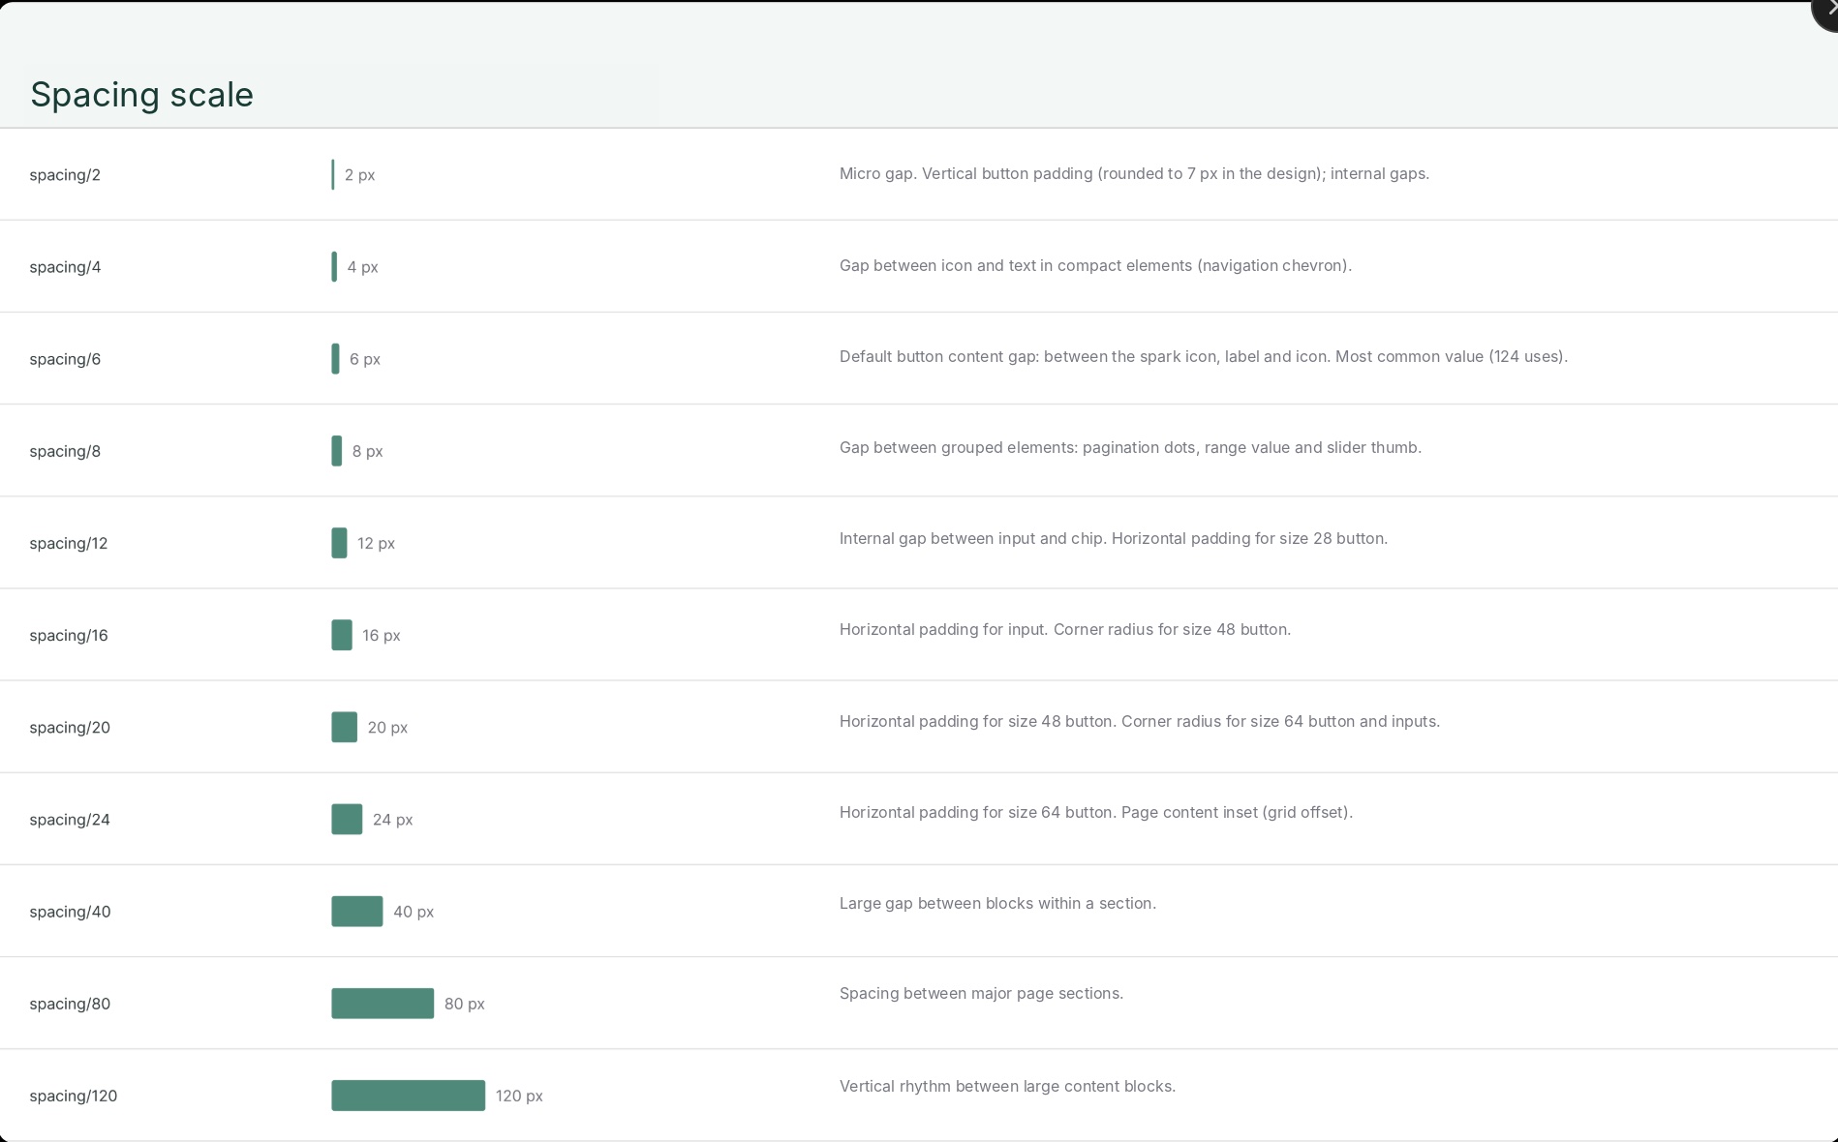Image resolution: width=1838 pixels, height=1142 pixels.
Task: Select the 'spacing/16' token name
Action: coord(69,635)
